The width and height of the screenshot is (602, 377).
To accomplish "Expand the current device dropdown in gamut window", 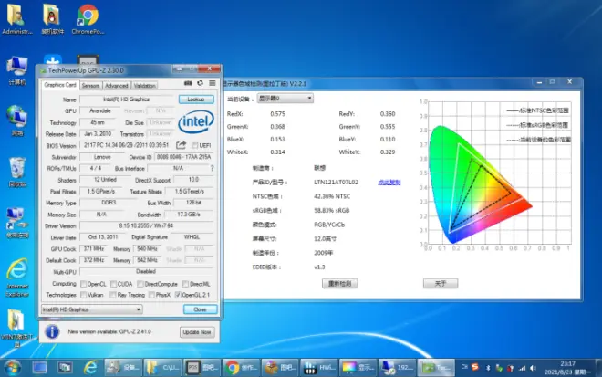I will click(285, 99).
